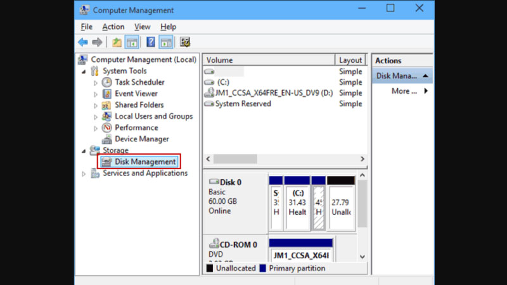Click More Actions in Actions pane
Image resolution: width=507 pixels, height=285 pixels.
point(404,91)
